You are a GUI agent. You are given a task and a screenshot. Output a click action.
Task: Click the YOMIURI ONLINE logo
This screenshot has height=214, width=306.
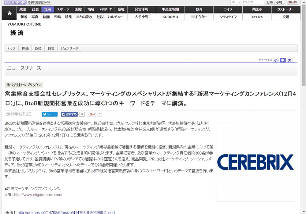[x=24, y=24]
